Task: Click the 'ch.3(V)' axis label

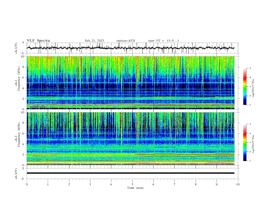Action: click(x=16, y=174)
